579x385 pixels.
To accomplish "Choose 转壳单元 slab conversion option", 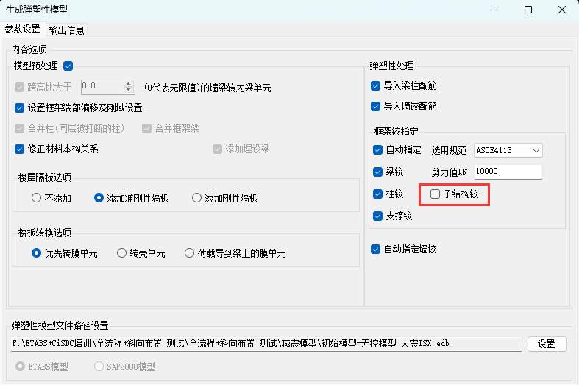I will click(122, 253).
